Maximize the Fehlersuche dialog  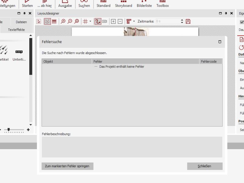click(220, 42)
